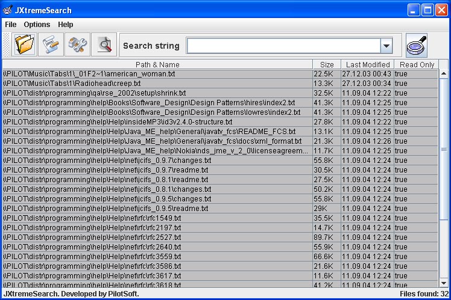
Task: Click the scrollbar up arrow
Action: (444, 74)
